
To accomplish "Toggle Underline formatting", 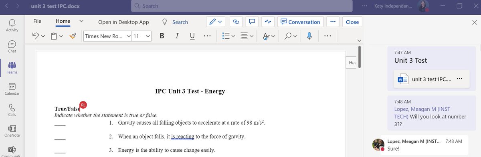I will (x=192, y=36).
